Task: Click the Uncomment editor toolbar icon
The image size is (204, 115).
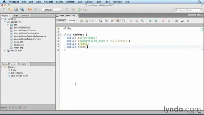Action: (182, 21)
